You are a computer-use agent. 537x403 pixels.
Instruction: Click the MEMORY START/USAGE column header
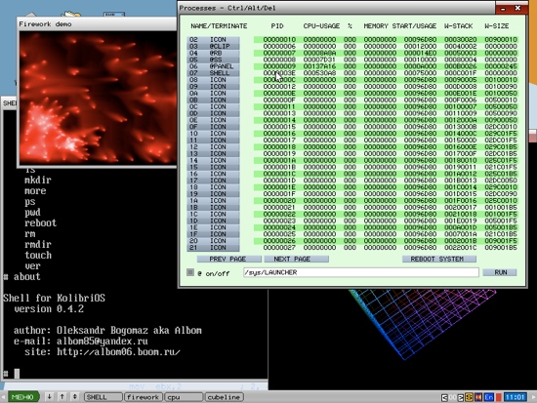400,26
